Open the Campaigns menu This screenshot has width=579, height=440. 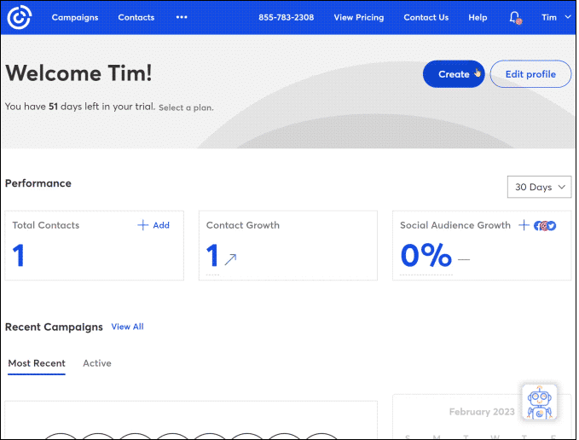click(x=74, y=17)
